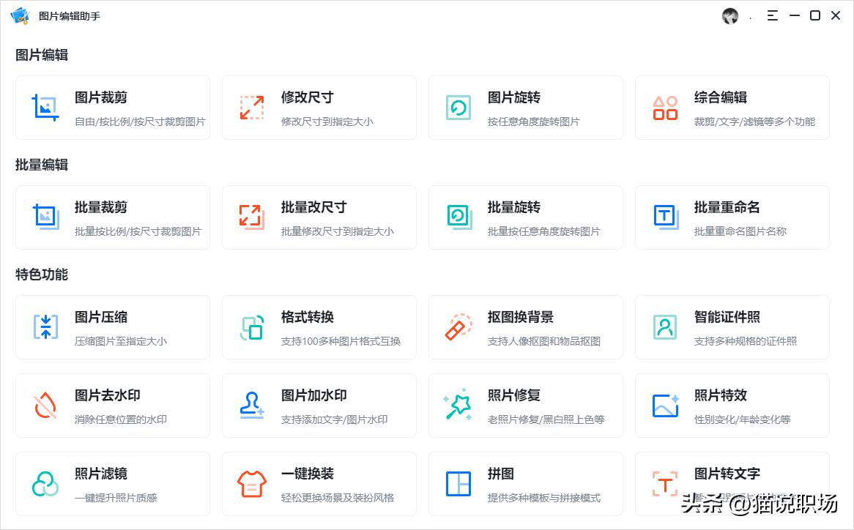Select the 图片裁剪 crop tool icon

[x=45, y=107]
